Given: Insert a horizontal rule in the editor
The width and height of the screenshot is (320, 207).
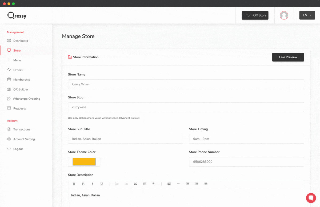Looking at the screenshot, I should [178, 184].
